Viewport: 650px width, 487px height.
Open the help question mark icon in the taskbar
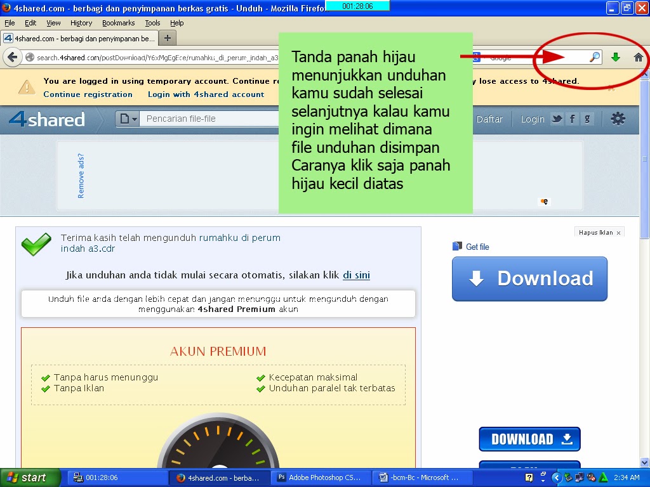coord(529,477)
